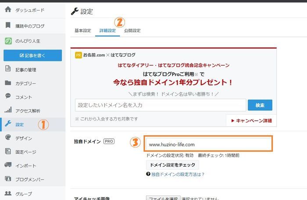The width and height of the screenshot is (307, 200).
Task: Switch to the 公開設定 tab
Action: pos(132,31)
